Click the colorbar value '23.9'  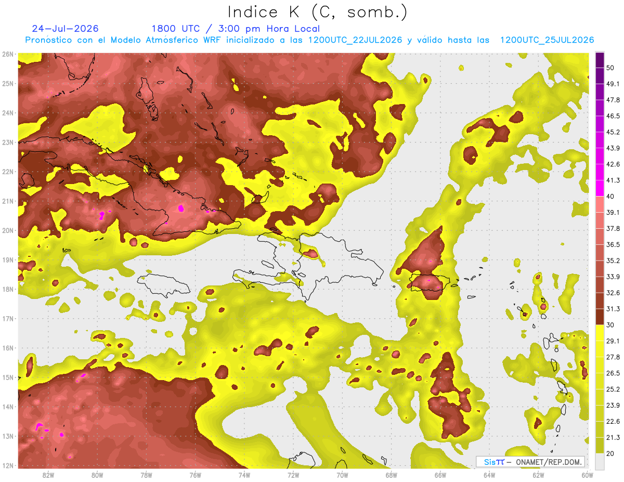tap(613, 405)
